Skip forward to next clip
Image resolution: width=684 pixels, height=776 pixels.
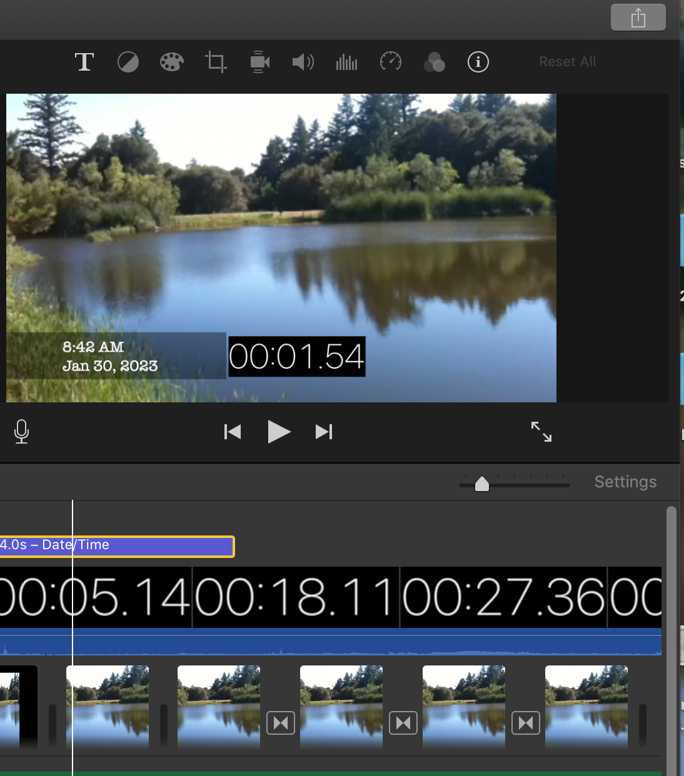pyautogui.click(x=324, y=432)
